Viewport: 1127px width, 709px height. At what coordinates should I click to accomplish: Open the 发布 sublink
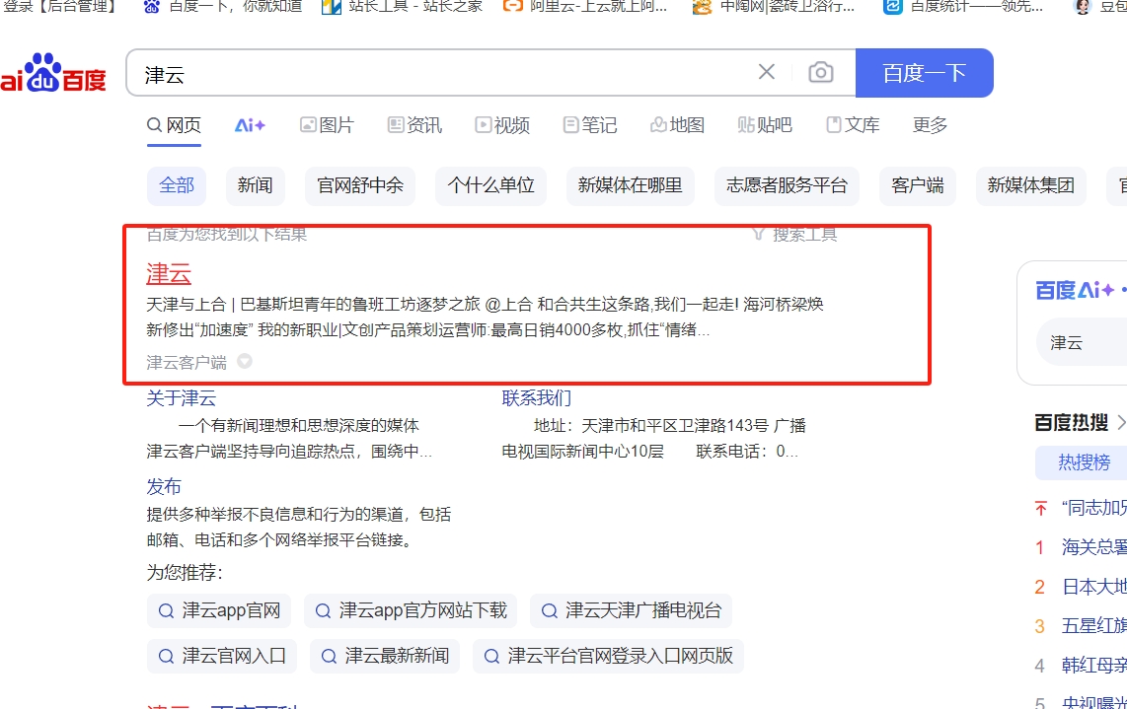[x=164, y=487]
